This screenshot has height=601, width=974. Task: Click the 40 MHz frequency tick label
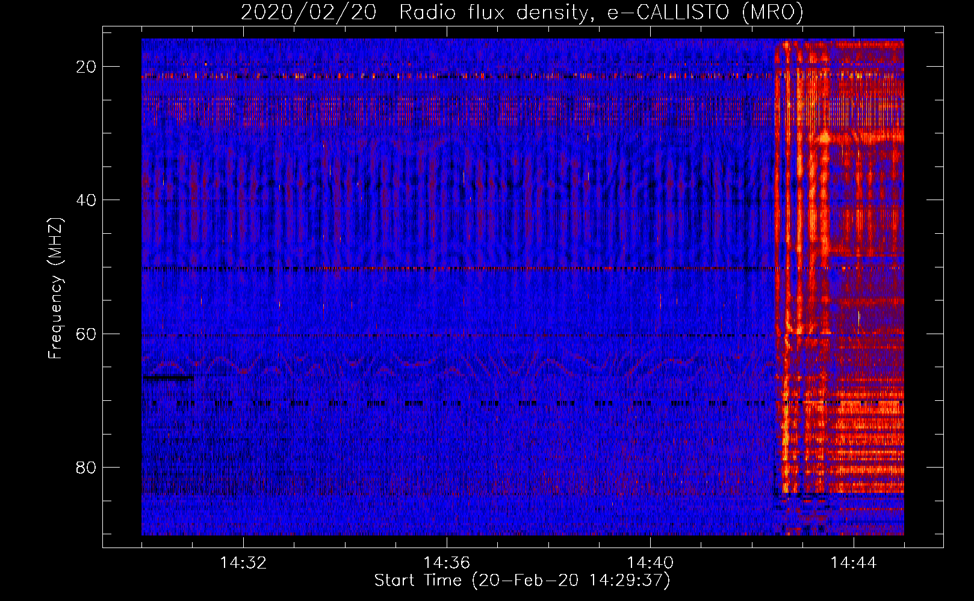click(86, 200)
